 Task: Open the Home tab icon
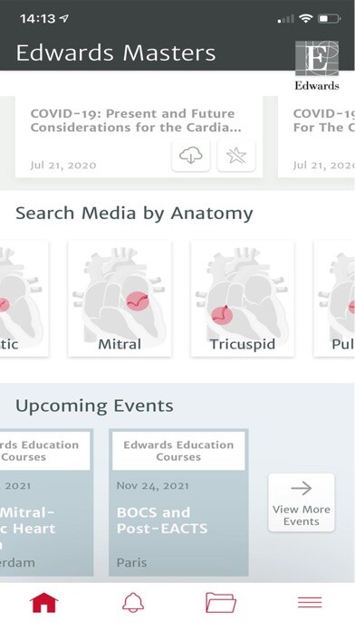pyautogui.click(x=44, y=602)
